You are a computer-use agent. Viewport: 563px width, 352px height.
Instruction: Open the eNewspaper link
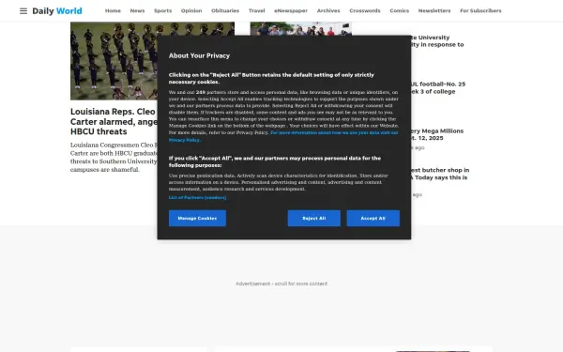291,10
